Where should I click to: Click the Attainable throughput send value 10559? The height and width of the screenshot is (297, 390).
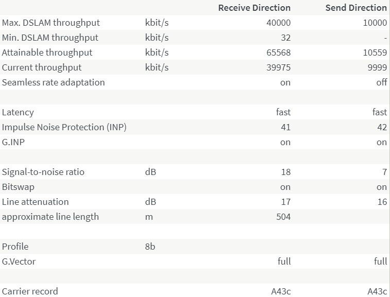[376, 53]
